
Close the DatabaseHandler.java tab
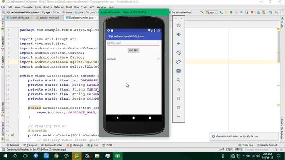96,18
